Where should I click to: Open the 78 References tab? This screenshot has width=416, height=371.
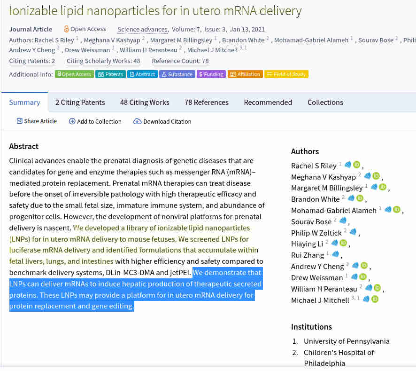pos(207,103)
